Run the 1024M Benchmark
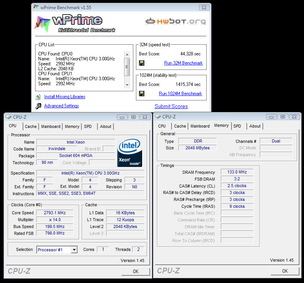Viewport: 304px width, 283px height. 181,94
